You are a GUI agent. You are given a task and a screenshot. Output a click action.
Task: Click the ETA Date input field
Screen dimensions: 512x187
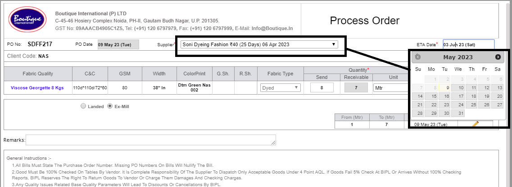pos(468,44)
